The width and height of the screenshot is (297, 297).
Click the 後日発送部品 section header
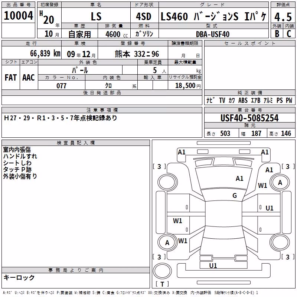[x=102, y=92]
